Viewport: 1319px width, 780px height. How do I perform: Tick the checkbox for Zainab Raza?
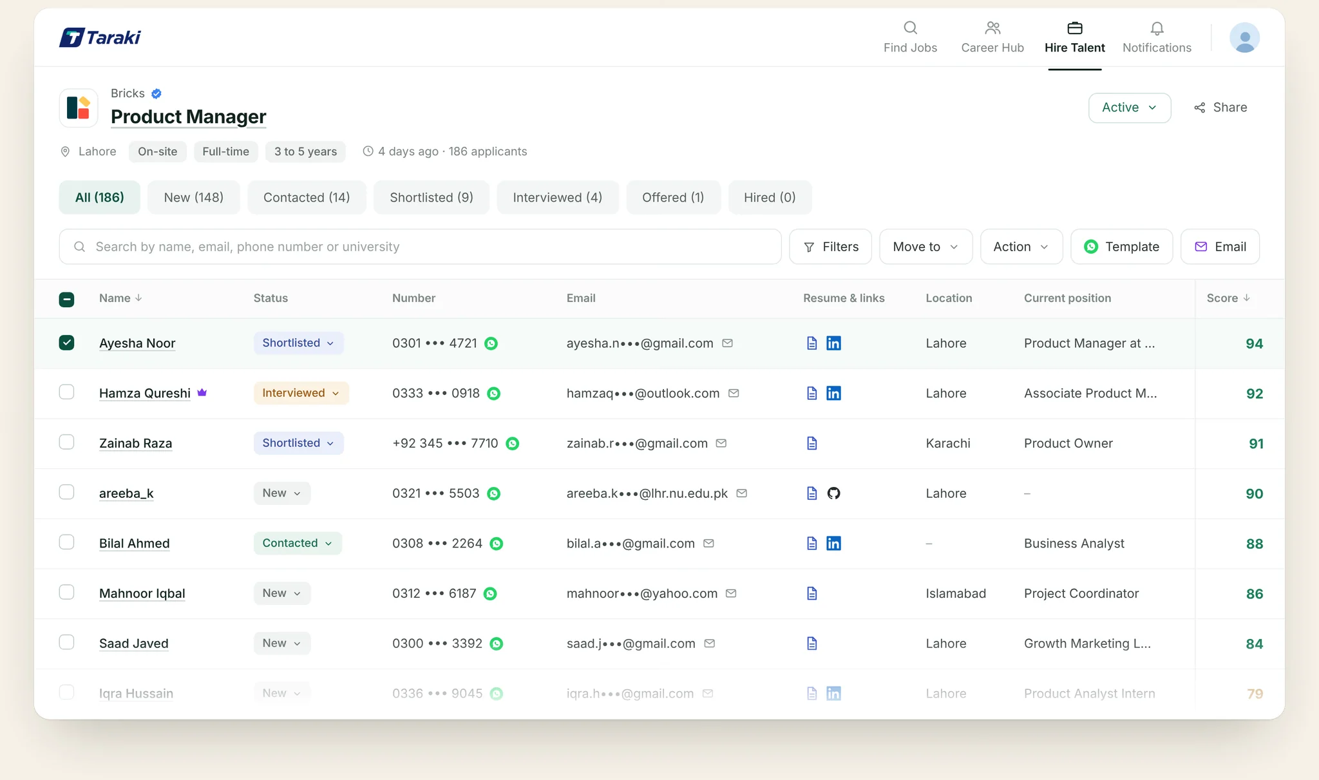click(66, 442)
